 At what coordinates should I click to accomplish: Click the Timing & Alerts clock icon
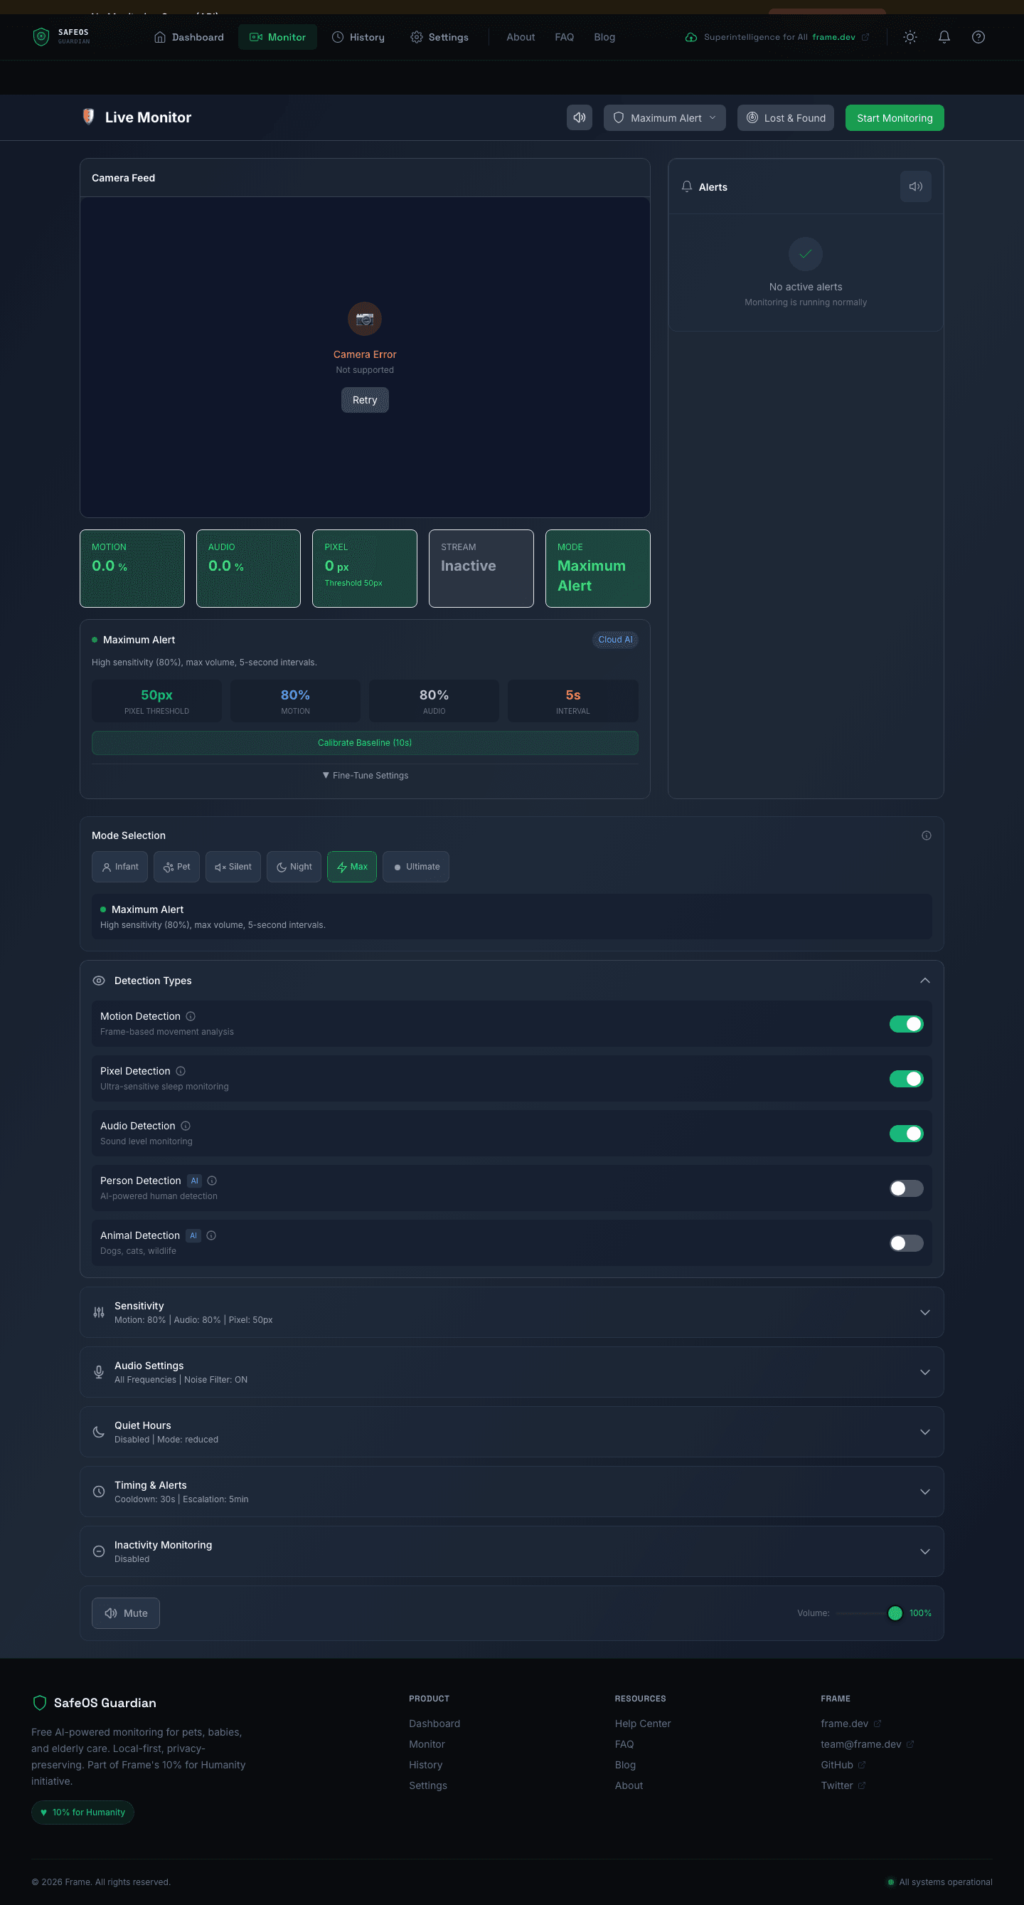[98, 1492]
